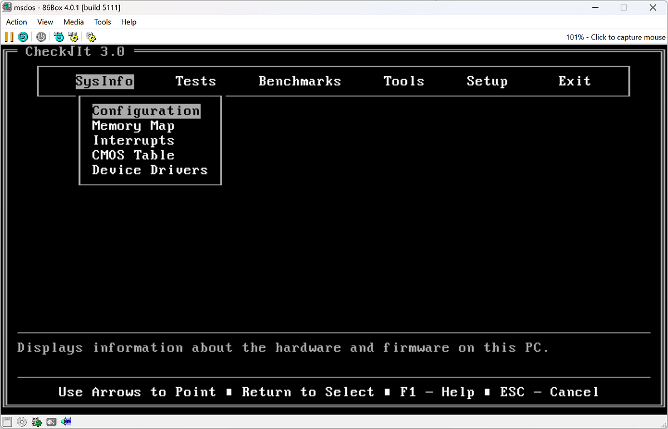
Task: Open the Media menu
Action: tap(73, 22)
